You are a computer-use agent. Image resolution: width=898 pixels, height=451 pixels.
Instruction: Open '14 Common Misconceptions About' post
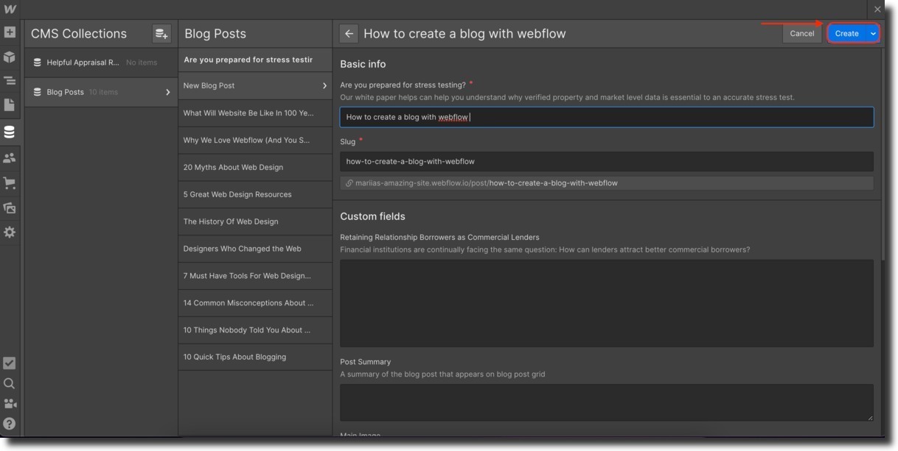click(x=255, y=303)
